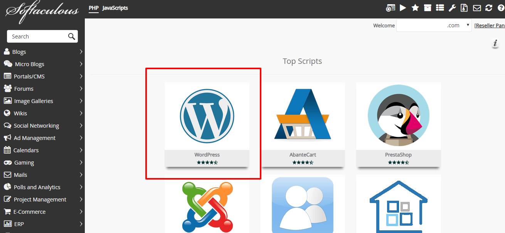Click the star rating under PrestaShop

[x=398, y=163]
